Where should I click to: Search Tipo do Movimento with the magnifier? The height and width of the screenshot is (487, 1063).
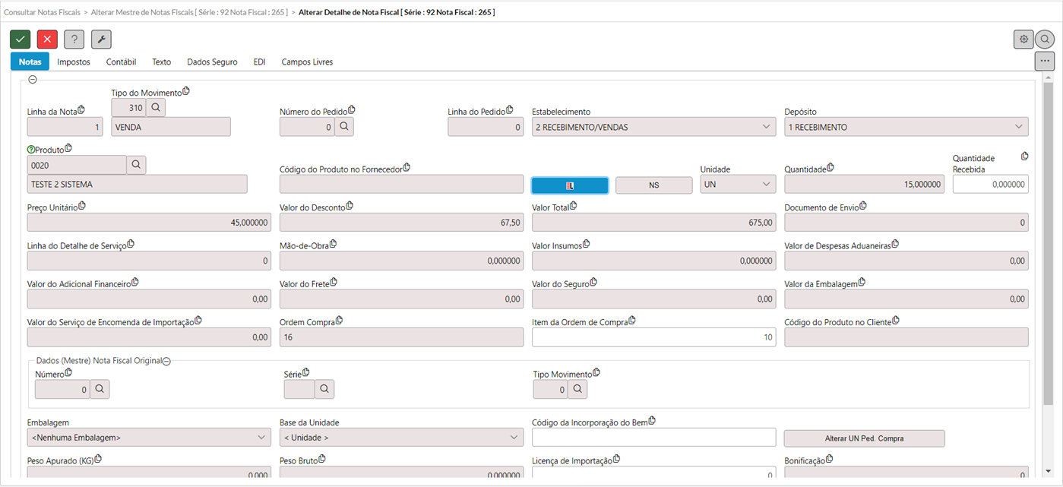[x=156, y=108]
